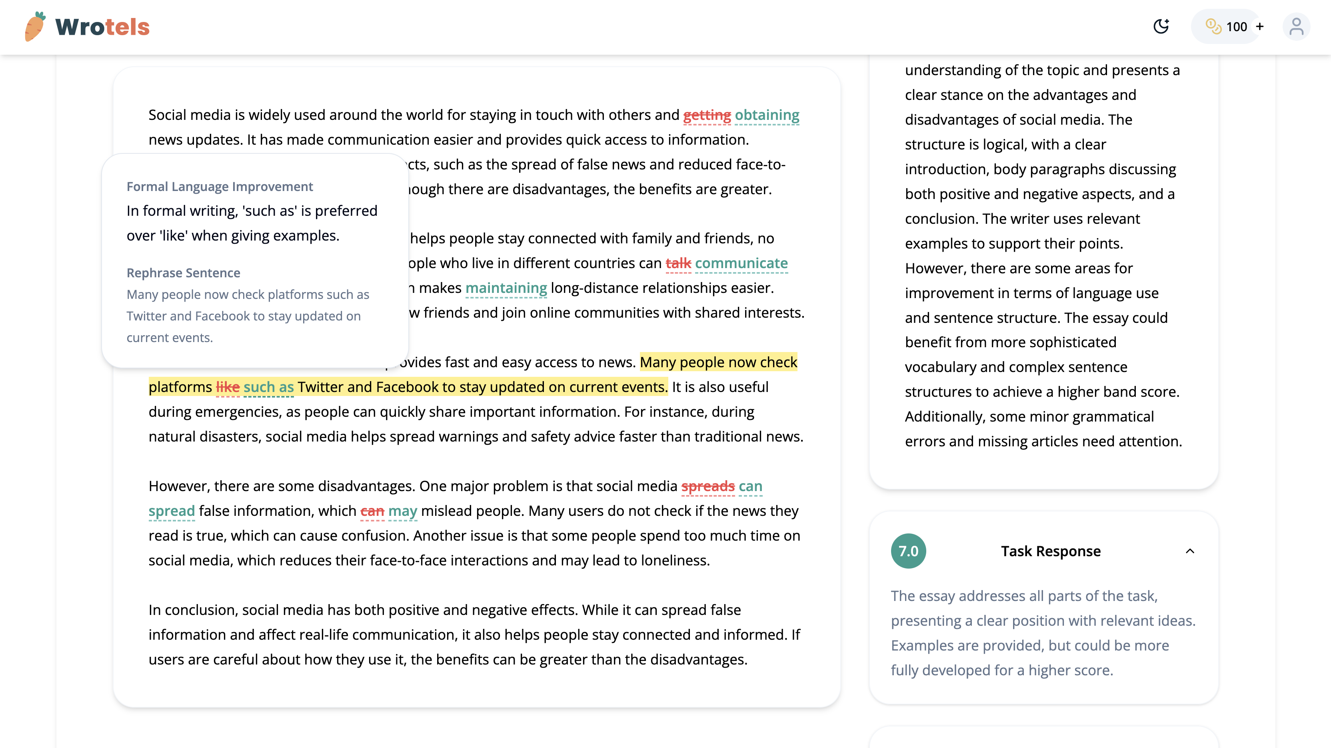Click the Task Response heading
1331x748 pixels.
1050,551
